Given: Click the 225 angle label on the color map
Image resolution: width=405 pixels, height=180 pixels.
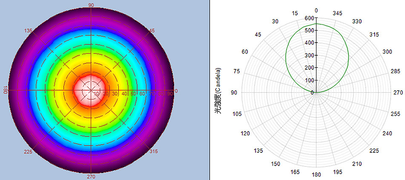Looking at the screenshot, I should pyautogui.click(x=29, y=151).
